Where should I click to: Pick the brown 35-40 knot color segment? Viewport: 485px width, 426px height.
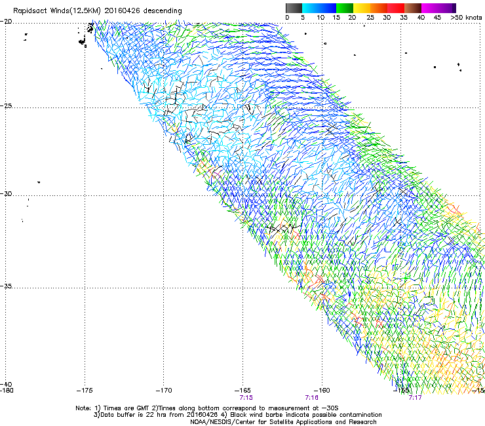[x=413, y=8]
